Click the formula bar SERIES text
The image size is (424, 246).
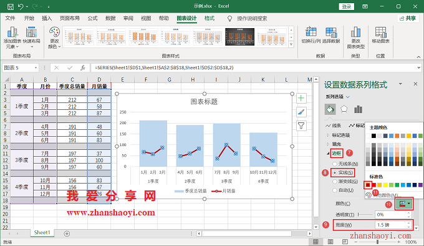point(164,67)
